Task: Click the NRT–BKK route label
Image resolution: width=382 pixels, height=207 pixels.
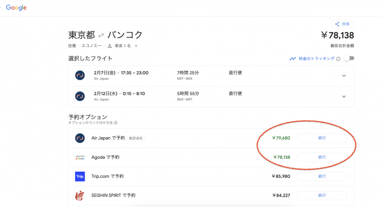Action: point(185,79)
